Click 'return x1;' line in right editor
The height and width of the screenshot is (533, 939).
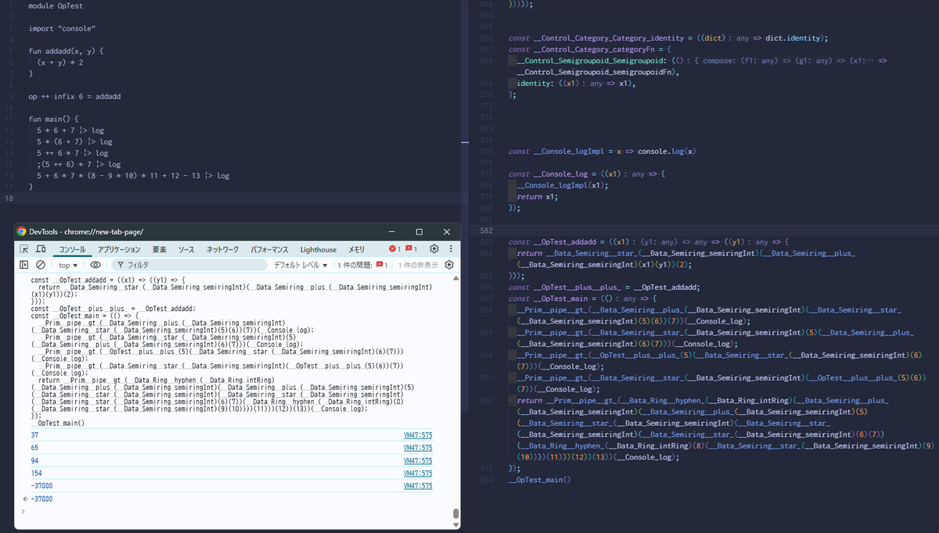tap(538, 197)
